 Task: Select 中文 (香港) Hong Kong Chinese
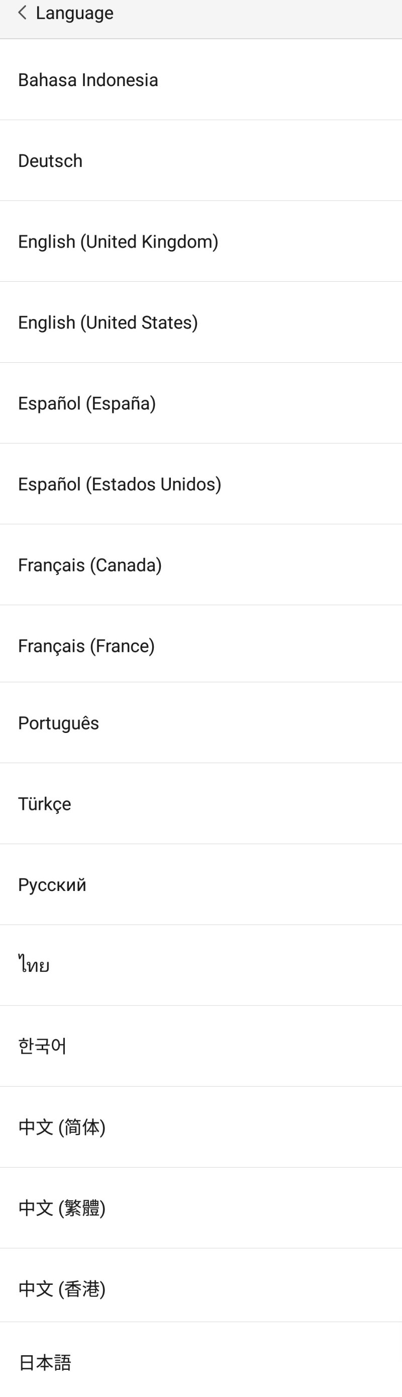62,1289
